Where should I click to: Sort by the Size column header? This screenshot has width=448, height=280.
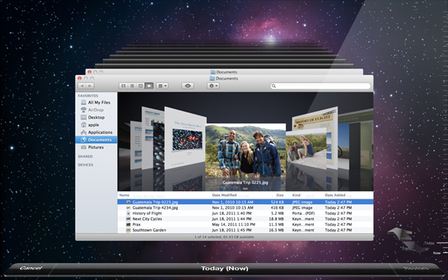tap(280, 195)
